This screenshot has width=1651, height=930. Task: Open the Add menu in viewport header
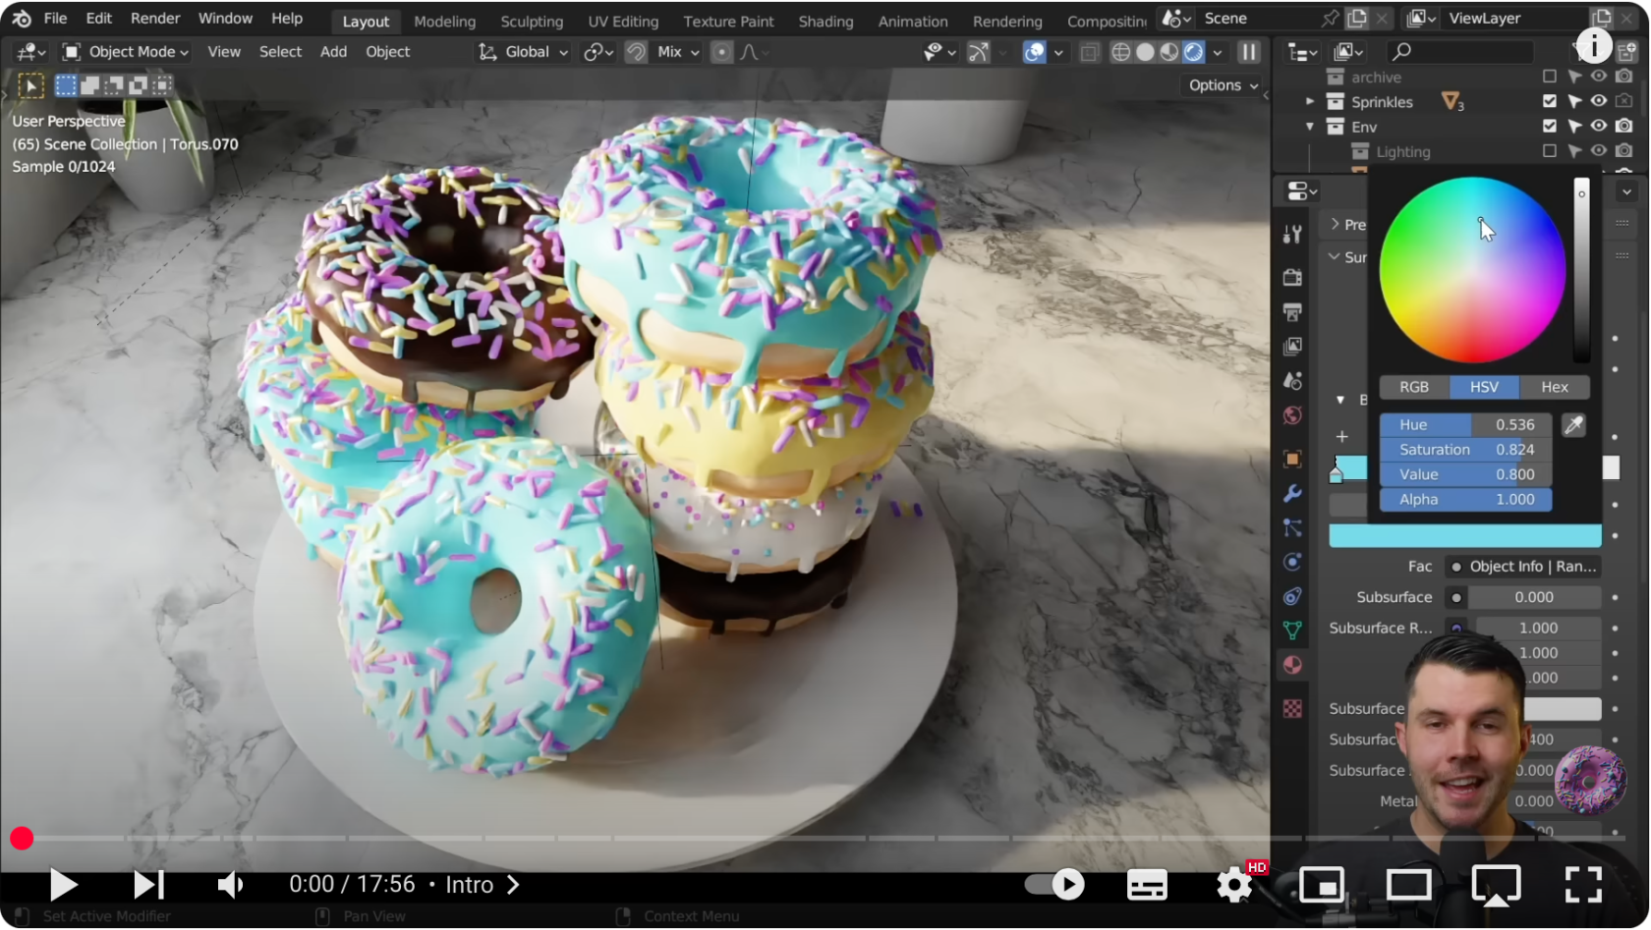333,52
